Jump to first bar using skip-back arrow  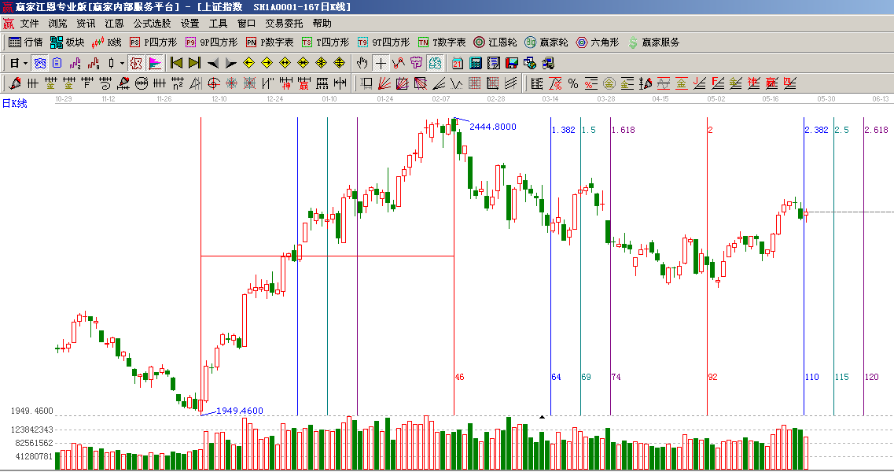pyautogui.click(x=177, y=63)
